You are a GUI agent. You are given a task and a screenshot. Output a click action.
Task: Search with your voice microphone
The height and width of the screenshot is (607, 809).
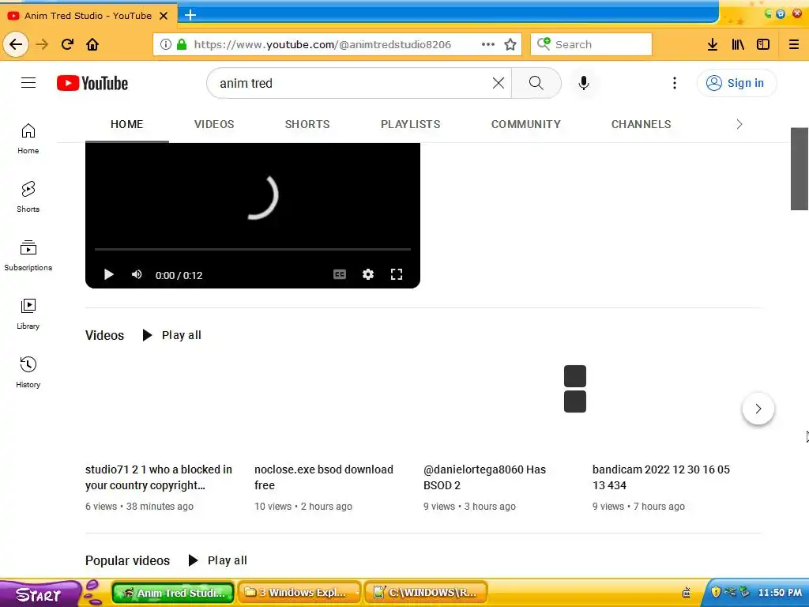584,83
